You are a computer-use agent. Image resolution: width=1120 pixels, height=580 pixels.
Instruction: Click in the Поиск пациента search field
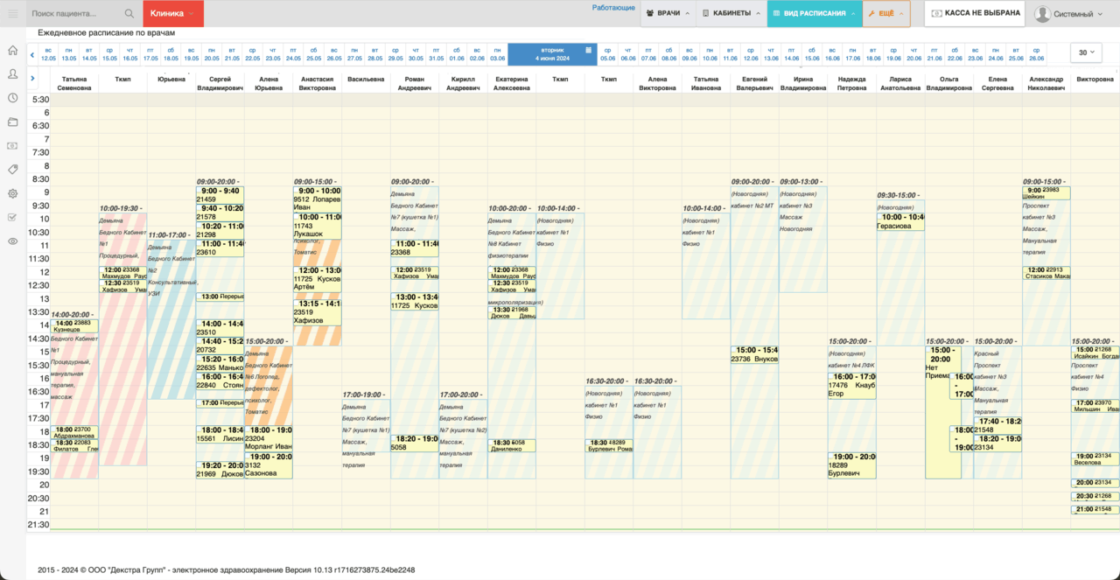75,14
